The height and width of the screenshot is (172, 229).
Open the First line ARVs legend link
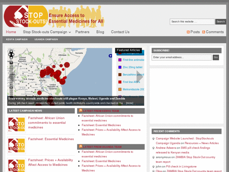131,82
